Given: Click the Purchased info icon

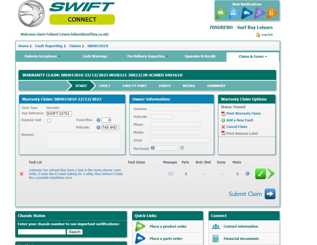Looking at the screenshot, I should pyautogui.click(x=153, y=148).
